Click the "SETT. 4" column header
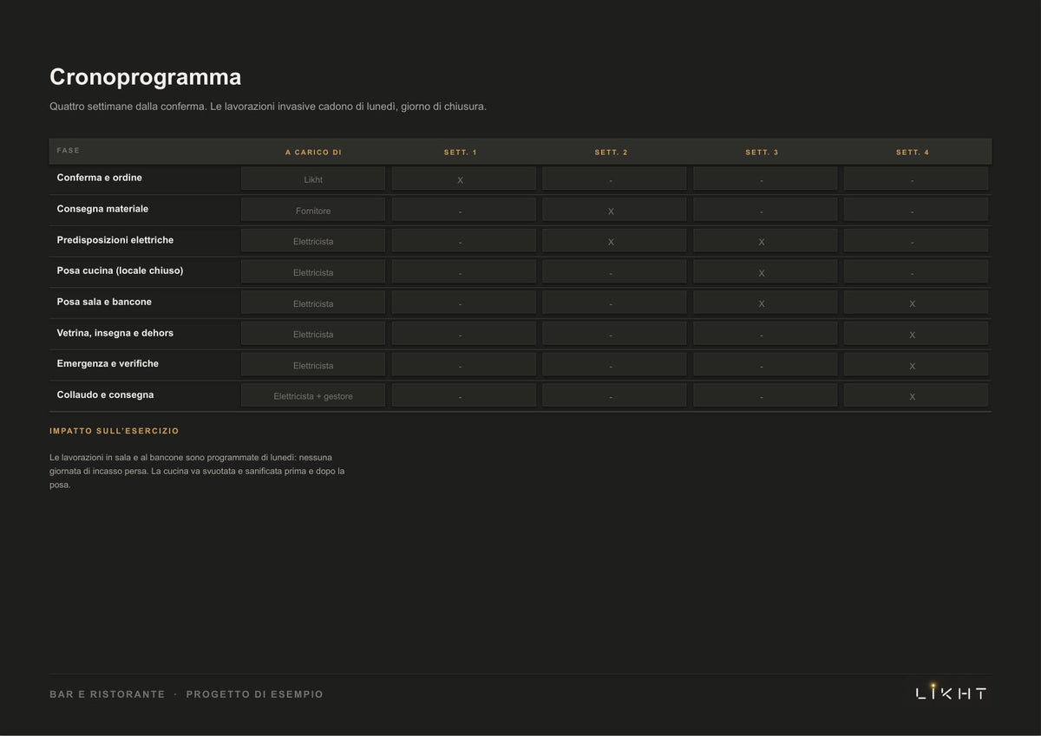The width and height of the screenshot is (1041, 736). coord(913,153)
